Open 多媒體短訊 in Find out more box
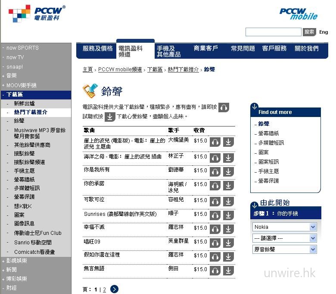336x294 pixels. tap(271, 143)
